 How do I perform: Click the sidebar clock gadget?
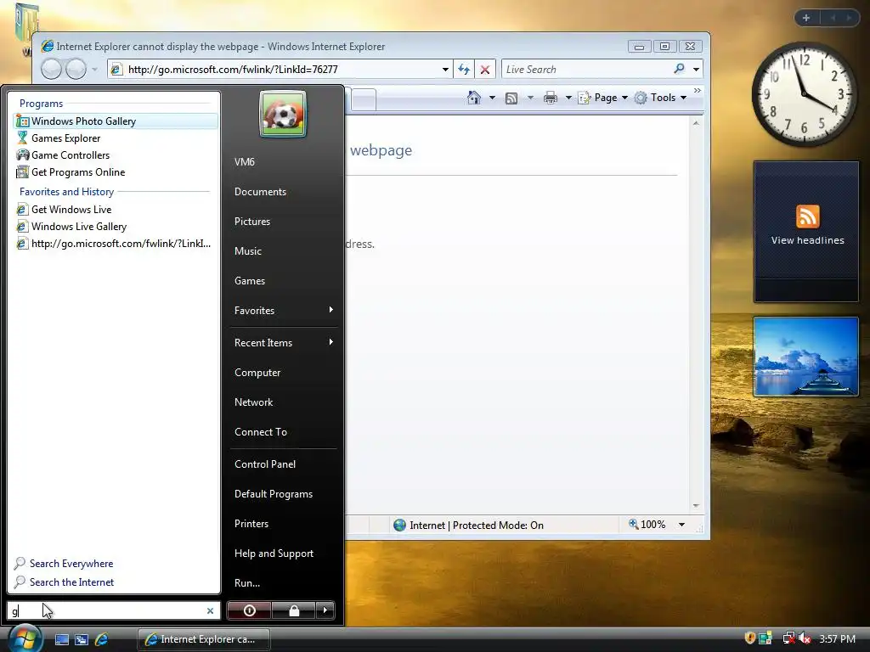coord(804,94)
